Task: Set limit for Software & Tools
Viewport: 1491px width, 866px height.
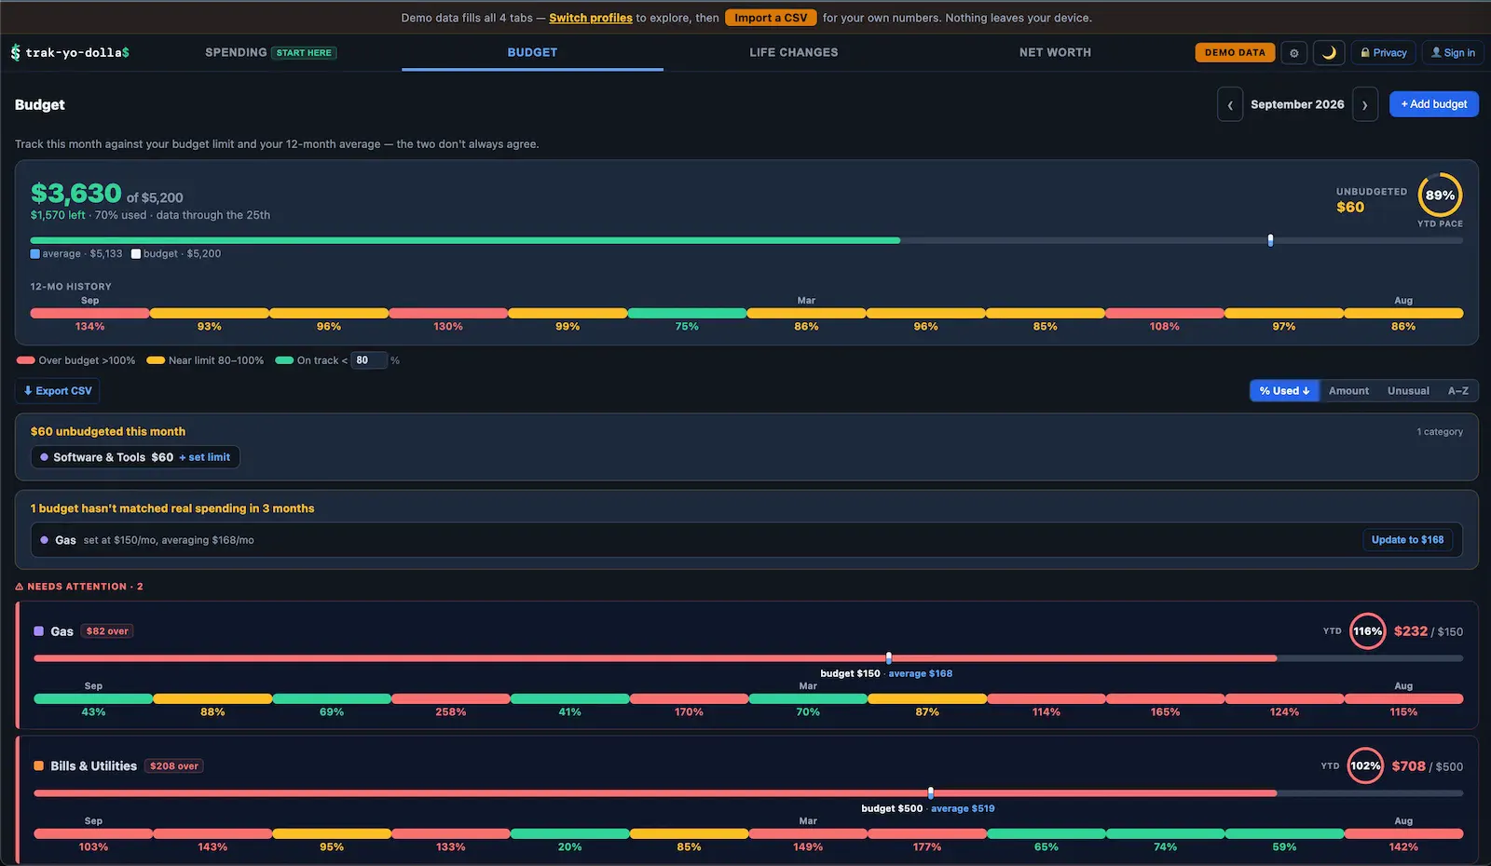Action: point(204,457)
